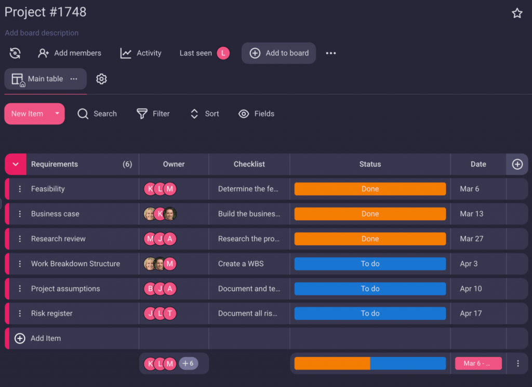Open Main table tab options menu
The height and width of the screenshot is (387, 532).
tap(74, 79)
